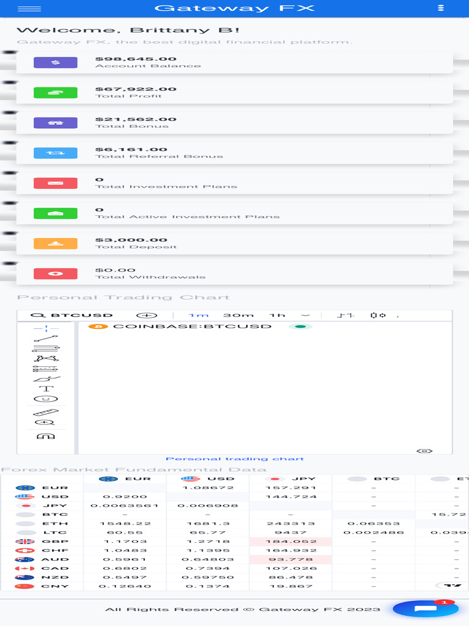Open the candlestick chart style selector
469x626 pixels.
[x=346, y=315]
